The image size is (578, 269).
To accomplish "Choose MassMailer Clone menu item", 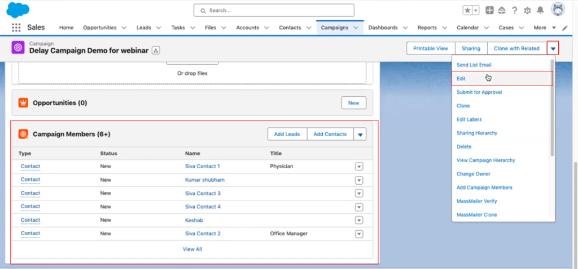I will pyautogui.click(x=476, y=214).
